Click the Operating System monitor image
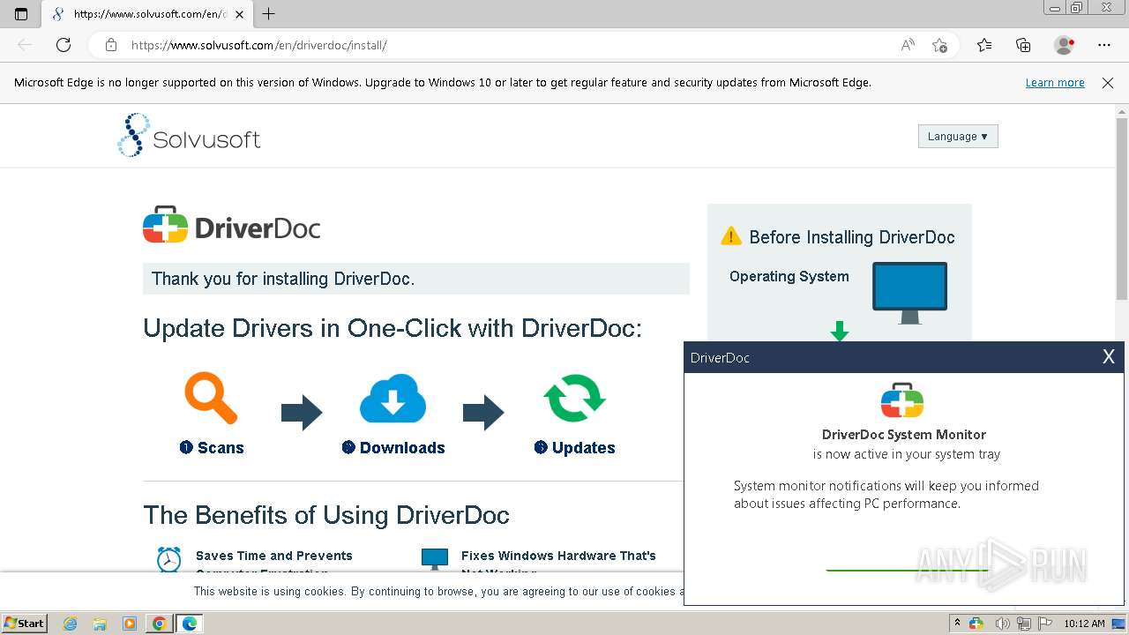This screenshot has height=635, width=1129. pos(909,293)
